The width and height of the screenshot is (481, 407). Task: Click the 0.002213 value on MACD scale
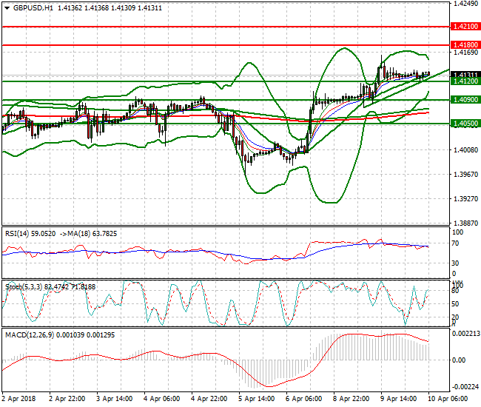coord(466,334)
